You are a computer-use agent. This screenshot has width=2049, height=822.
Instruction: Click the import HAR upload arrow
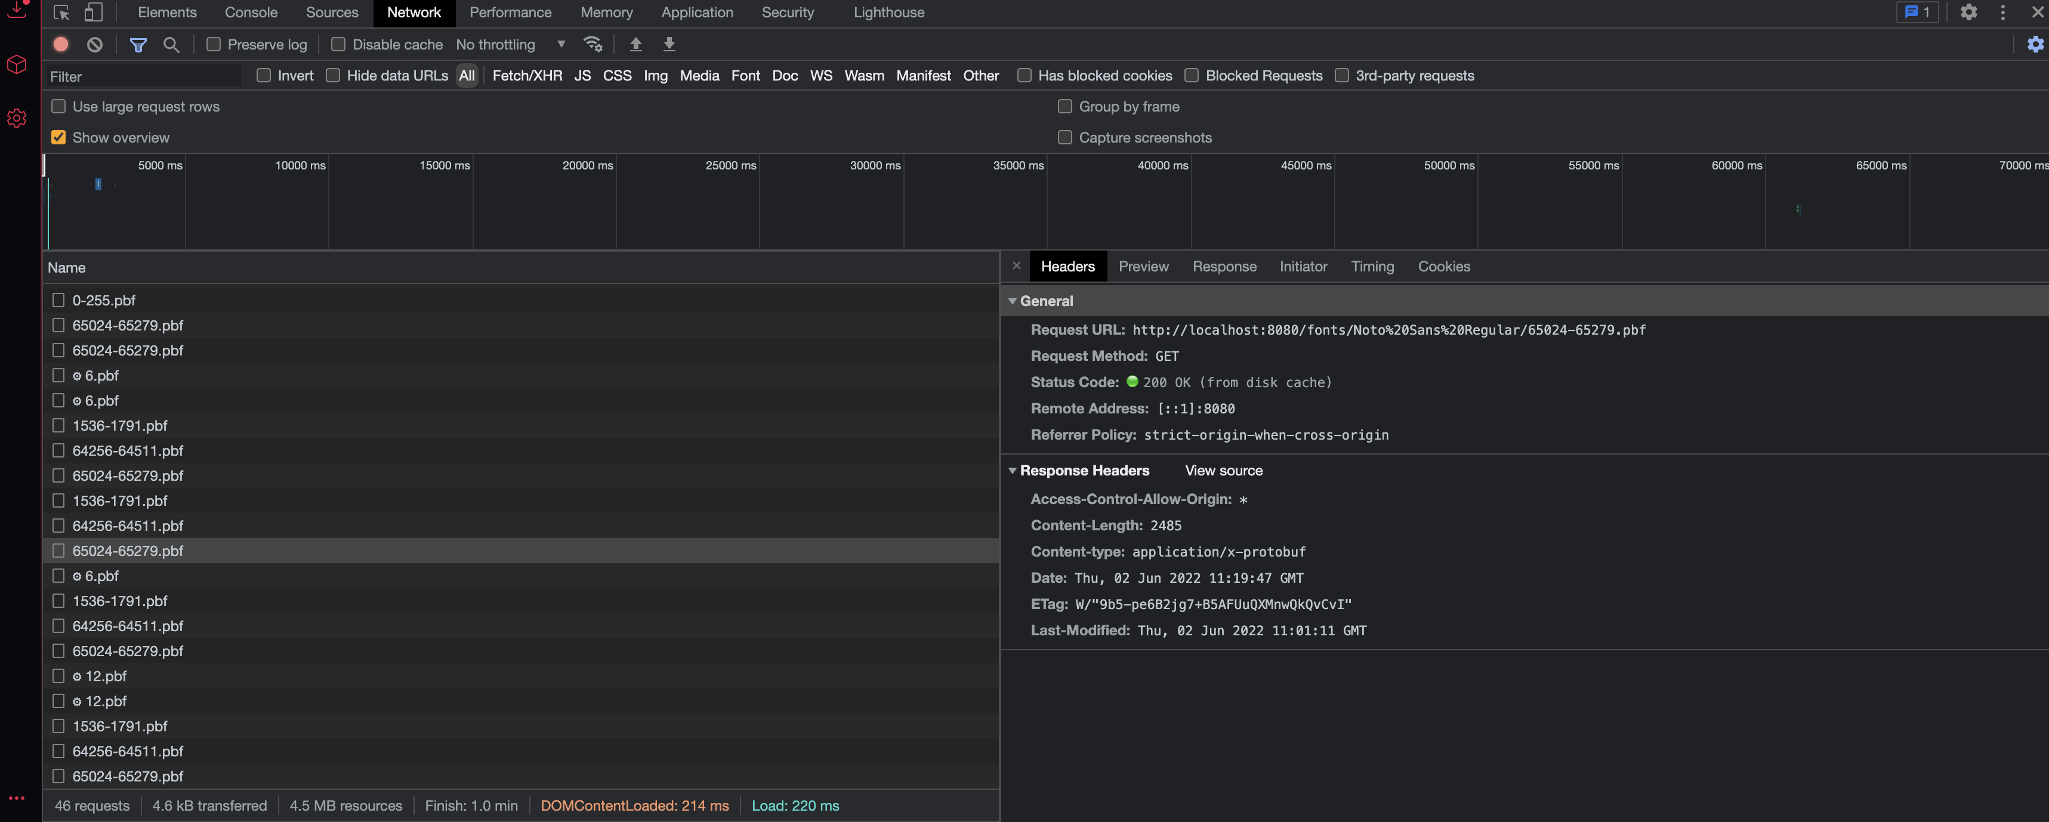[x=635, y=45]
